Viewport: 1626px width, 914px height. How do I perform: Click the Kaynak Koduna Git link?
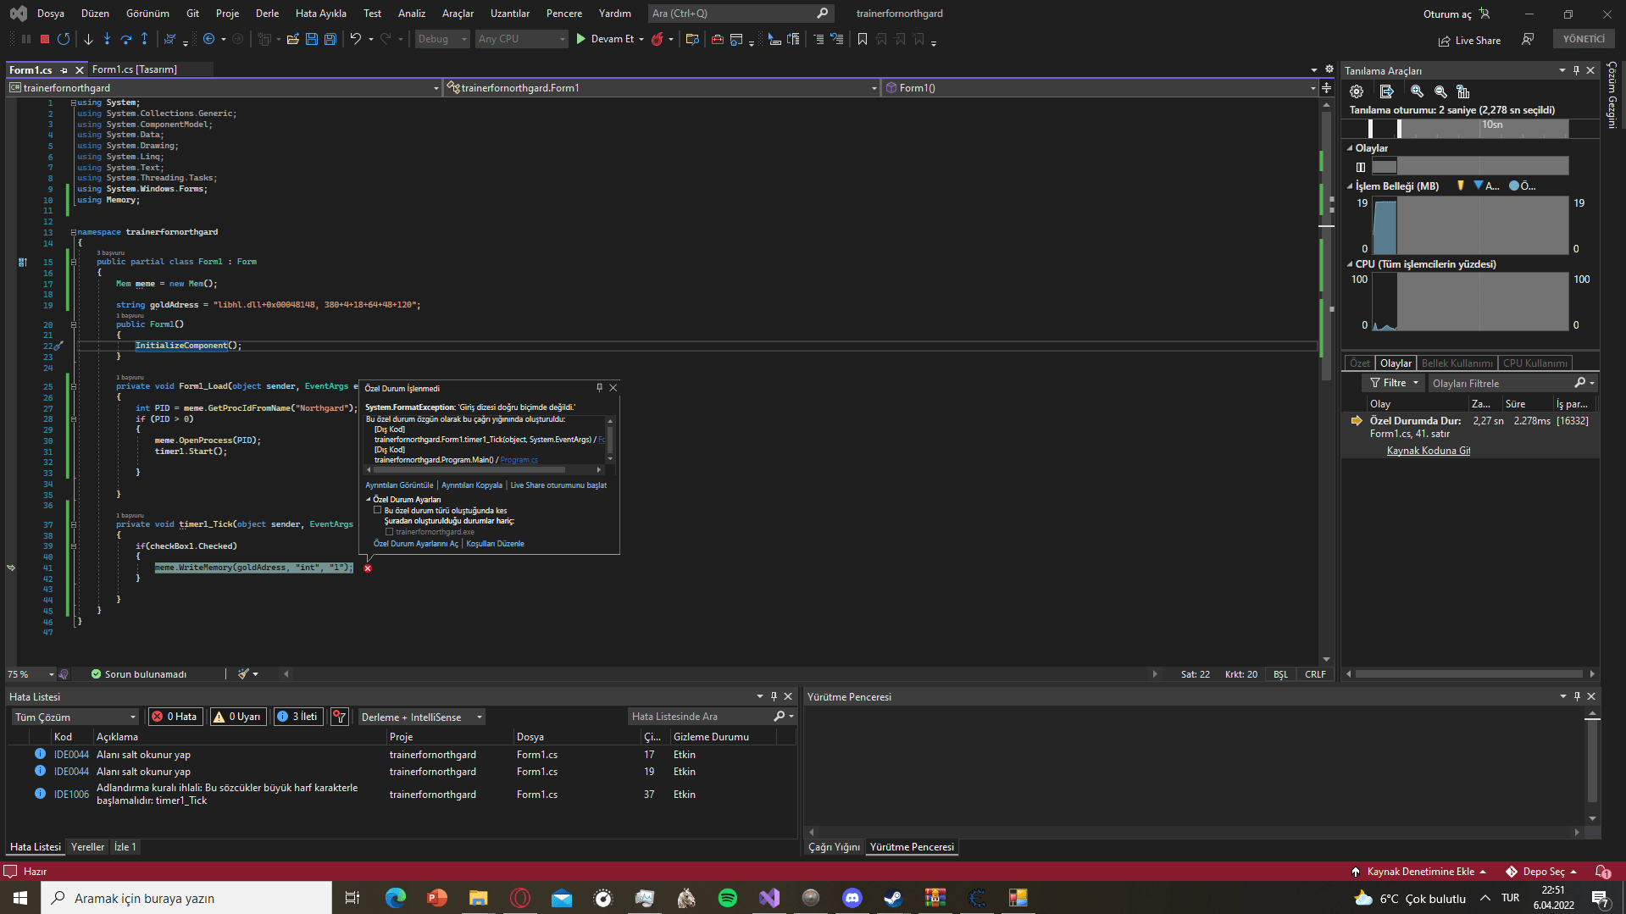tap(1429, 451)
